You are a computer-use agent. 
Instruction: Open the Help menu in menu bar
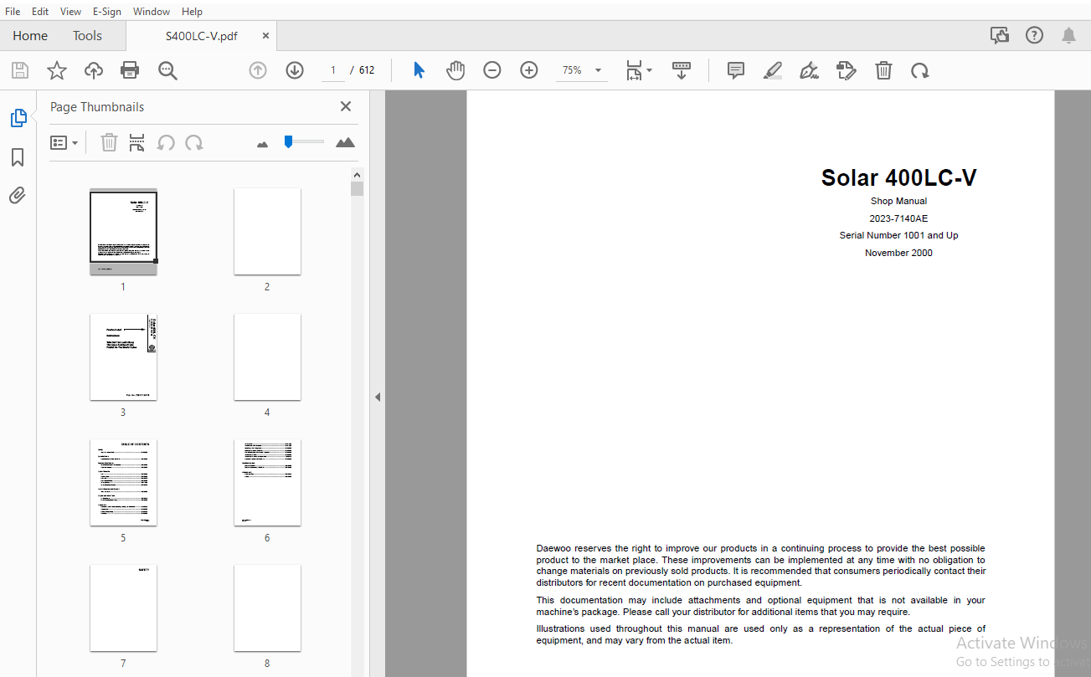click(192, 12)
